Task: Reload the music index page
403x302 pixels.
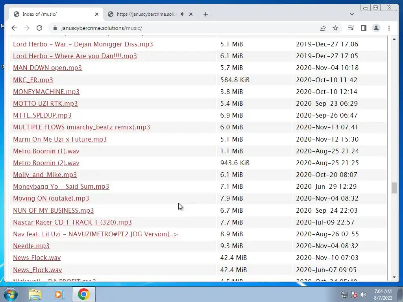Action: [39, 28]
